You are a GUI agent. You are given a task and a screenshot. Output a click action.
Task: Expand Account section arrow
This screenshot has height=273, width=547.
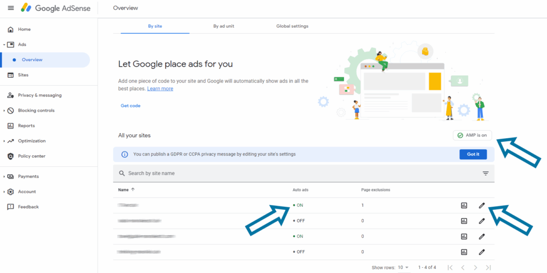4,191
